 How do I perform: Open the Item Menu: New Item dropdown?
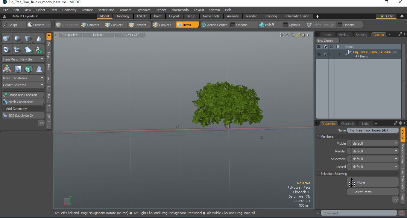(23, 59)
